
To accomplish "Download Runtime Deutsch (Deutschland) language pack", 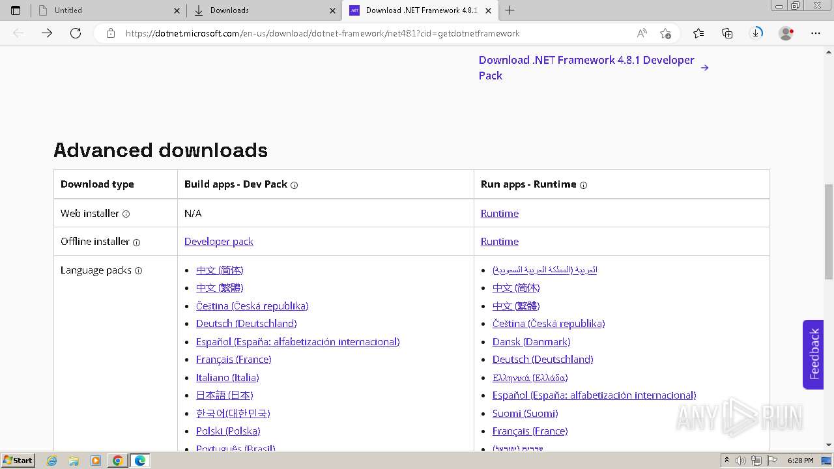I will pyautogui.click(x=543, y=360).
